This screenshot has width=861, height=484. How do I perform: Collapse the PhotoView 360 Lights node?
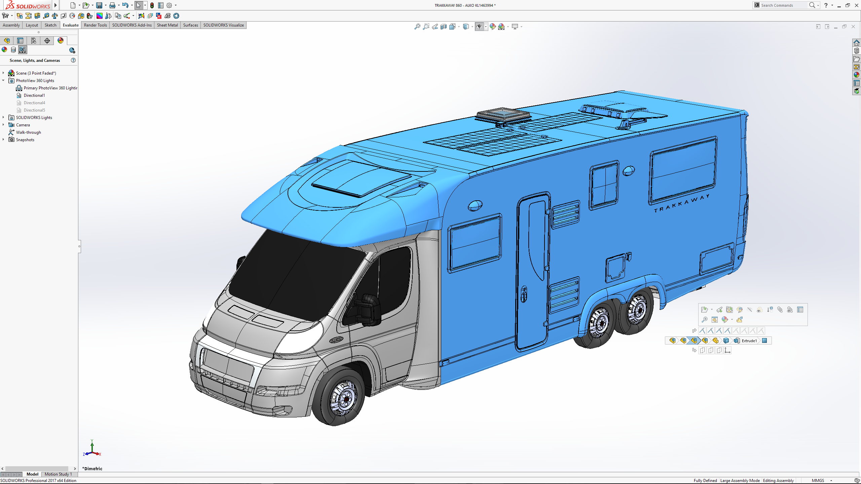[3, 80]
